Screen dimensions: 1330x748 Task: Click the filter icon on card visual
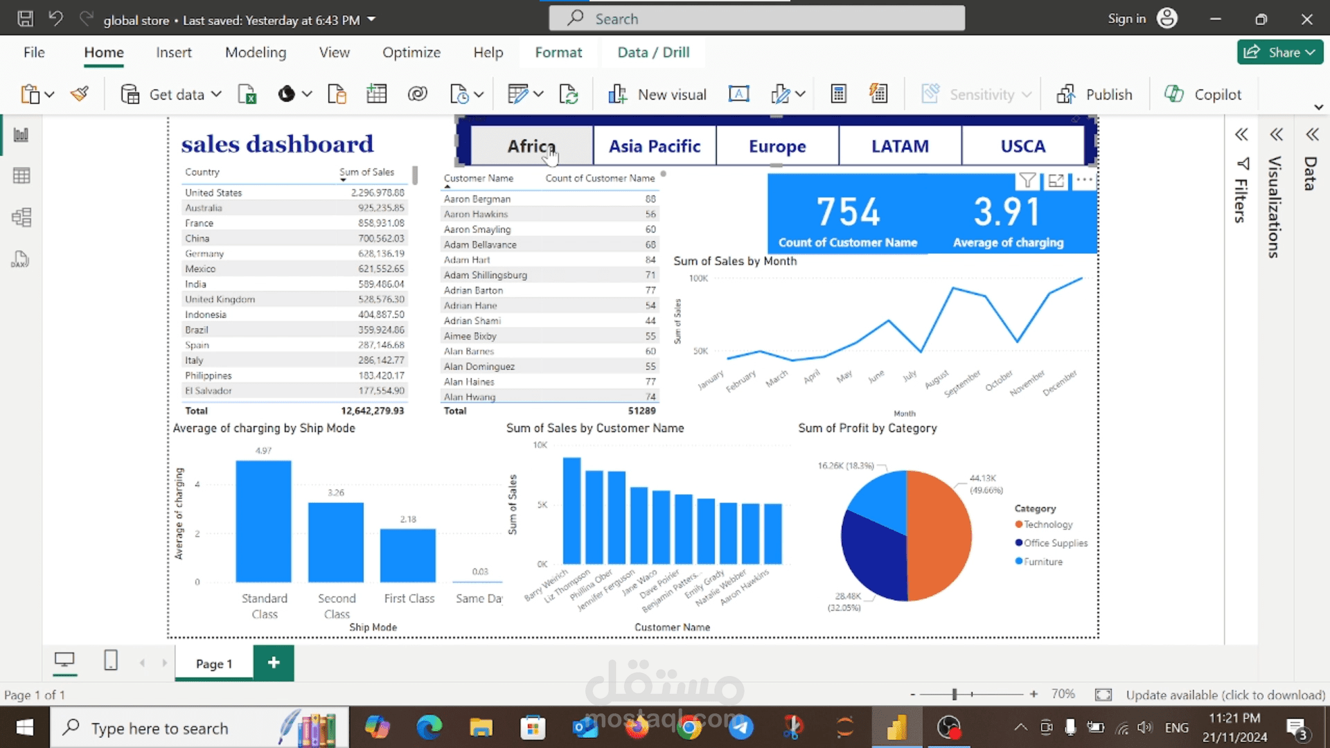click(1027, 181)
